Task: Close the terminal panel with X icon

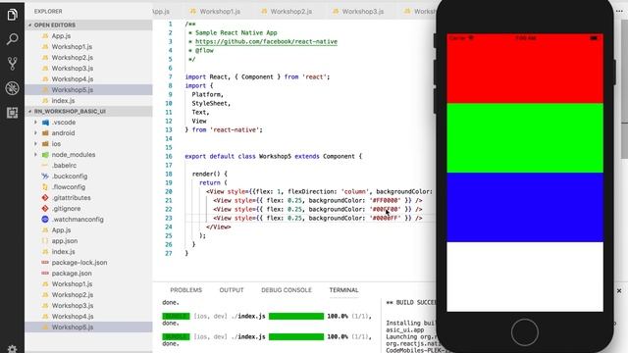Action: [x=619, y=291]
